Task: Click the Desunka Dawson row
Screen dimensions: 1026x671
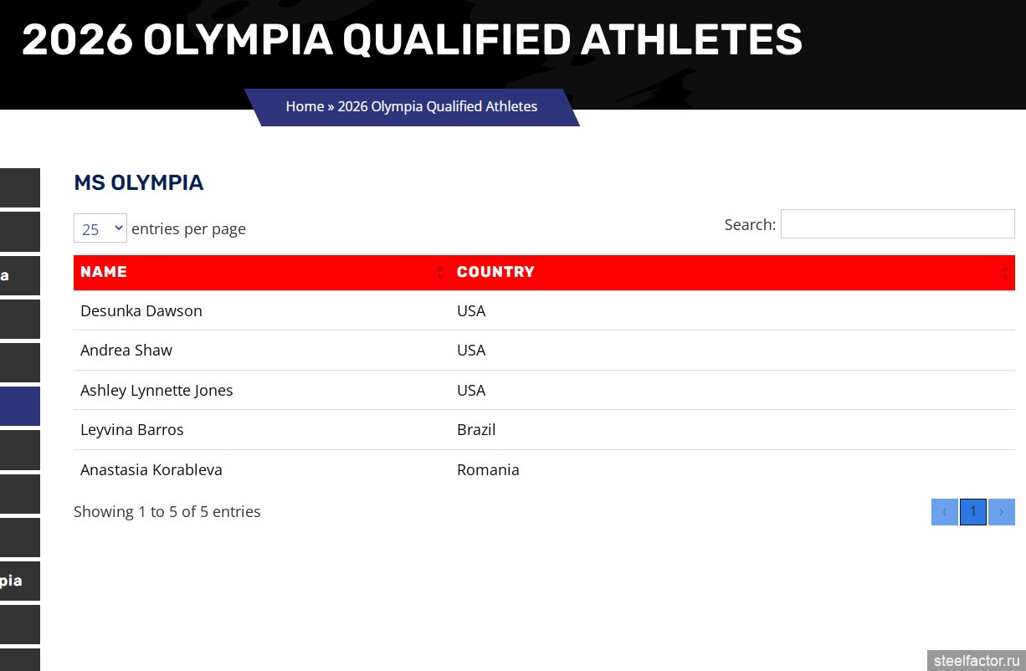Action: (141, 310)
